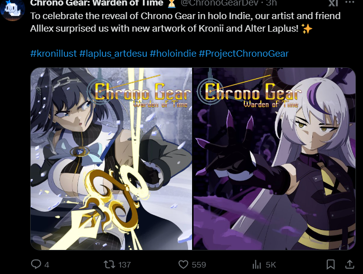Screen dimensions: 363x274
Task: Open the Alter Laplus artwork image
Action: pyautogui.click(x=275, y=159)
